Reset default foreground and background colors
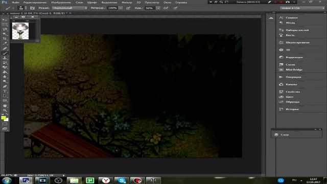The height and width of the screenshot is (184, 327). (3, 114)
